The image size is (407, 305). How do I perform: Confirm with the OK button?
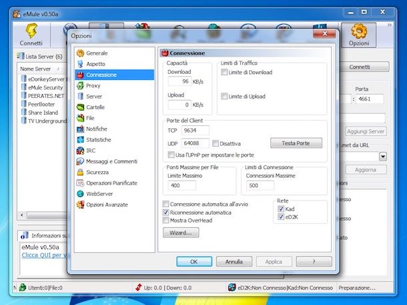pyautogui.click(x=194, y=262)
